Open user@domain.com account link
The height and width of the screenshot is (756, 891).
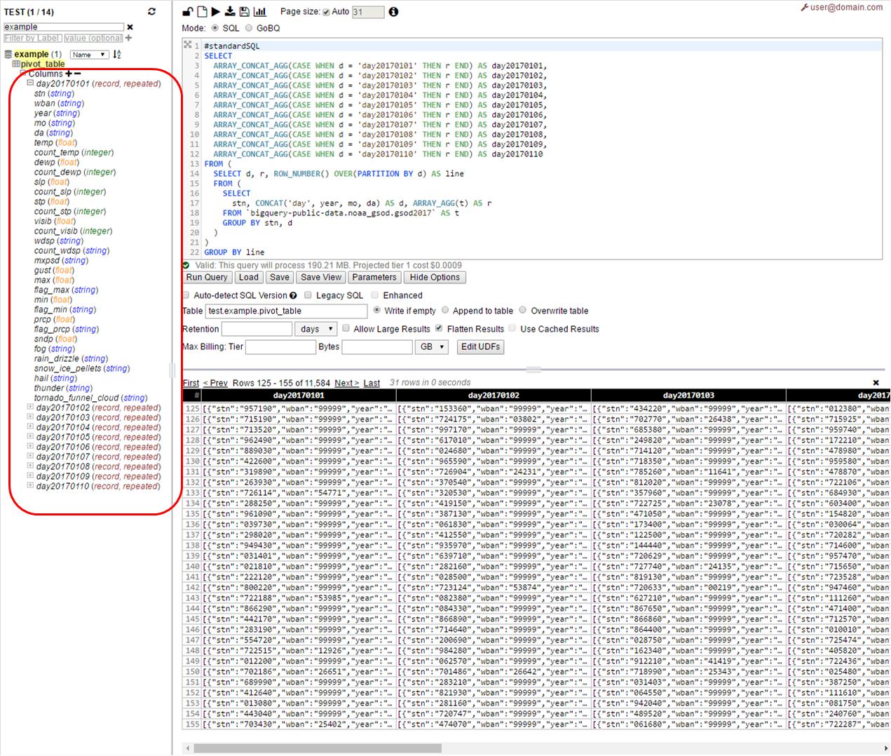tap(846, 8)
